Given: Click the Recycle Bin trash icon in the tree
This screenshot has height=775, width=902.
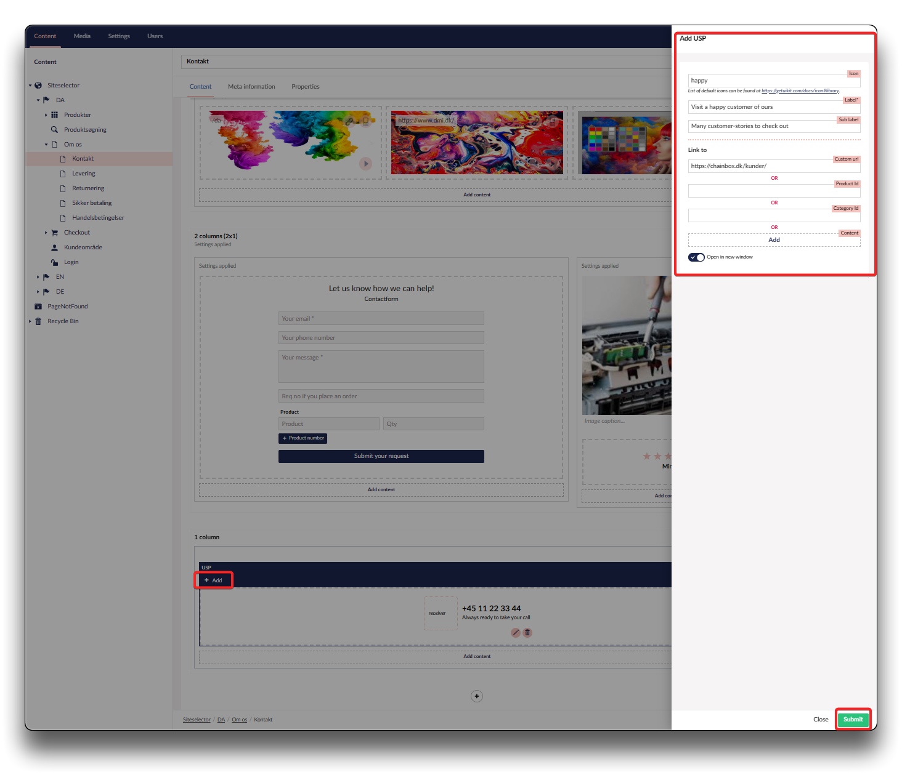Looking at the screenshot, I should coord(38,321).
